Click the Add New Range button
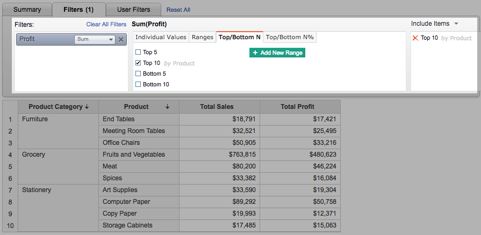This screenshot has height=235, width=481. 277,53
